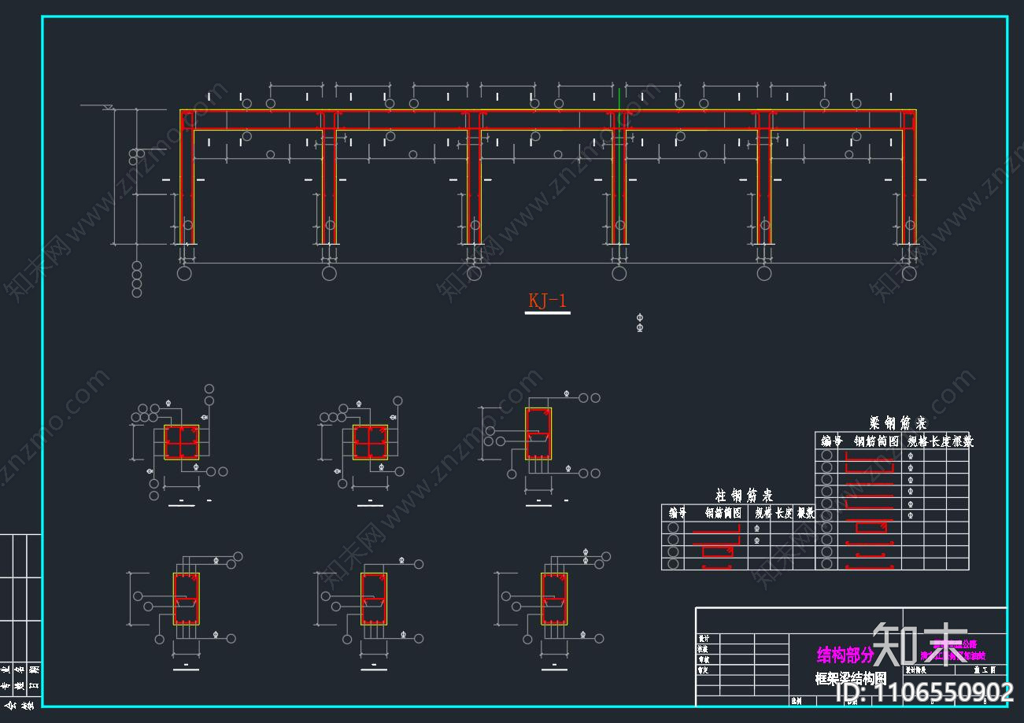The height and width of the screenshot is (723, 1024).
Task: Select the KJ-1 frame title label
Action: [547, 301]
